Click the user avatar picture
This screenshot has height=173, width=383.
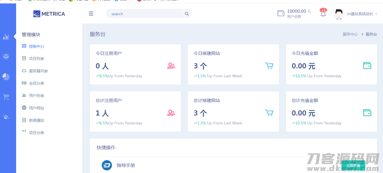339,14
